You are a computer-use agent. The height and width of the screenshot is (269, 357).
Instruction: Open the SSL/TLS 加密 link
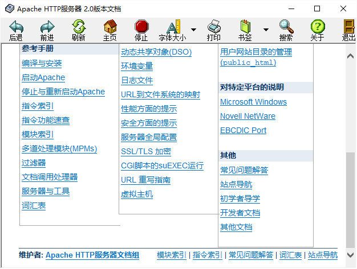tap(146, 152)
